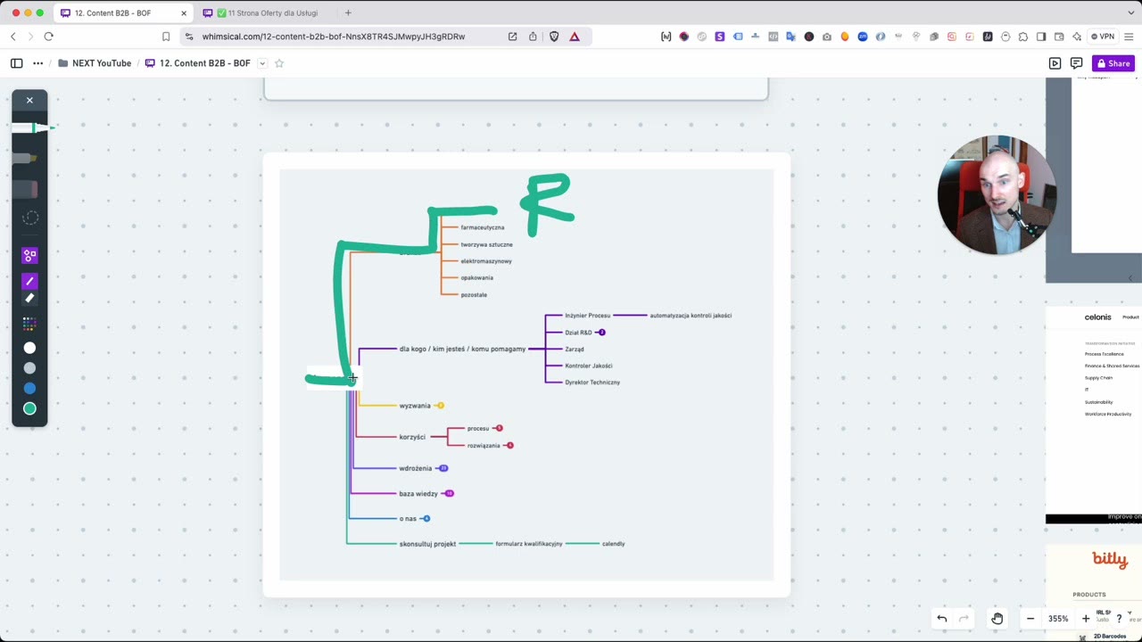Toggle the Whimsical sidebar panel
Image resolution: width=1142 pixels, height=642 pixels.
click(16, 63)
